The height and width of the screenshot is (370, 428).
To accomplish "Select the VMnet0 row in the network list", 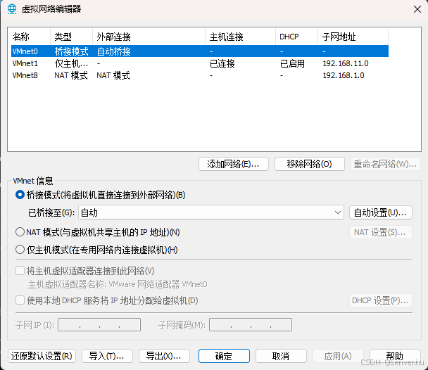I will [200, 51].
